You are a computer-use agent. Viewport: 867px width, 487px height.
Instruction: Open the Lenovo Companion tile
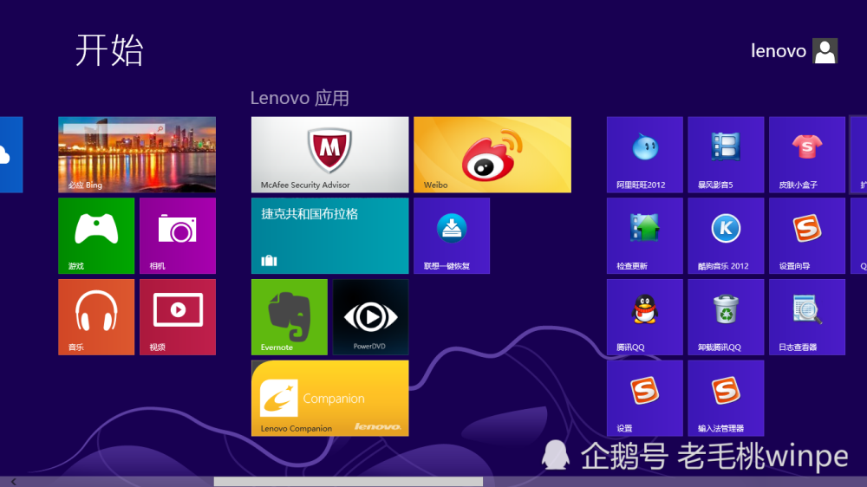click(x=330, y=398)
